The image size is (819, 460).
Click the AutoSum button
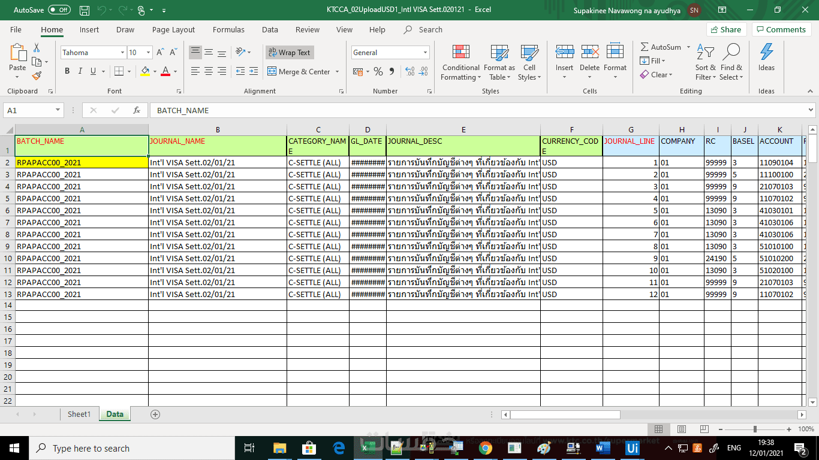(x=661, y=47)
